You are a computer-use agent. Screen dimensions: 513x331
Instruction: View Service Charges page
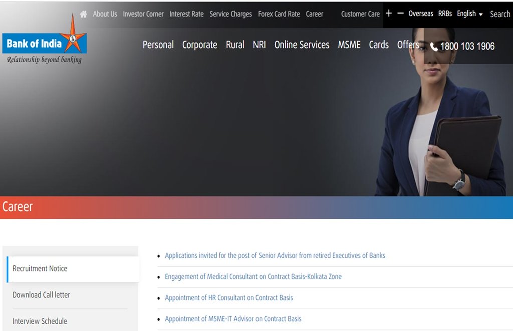click(x=230, y=14)
